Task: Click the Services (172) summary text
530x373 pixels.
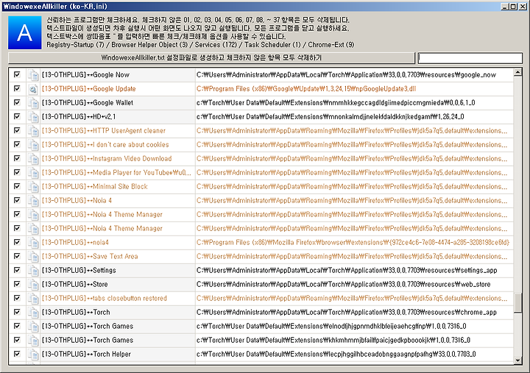Action: [216, 45]
